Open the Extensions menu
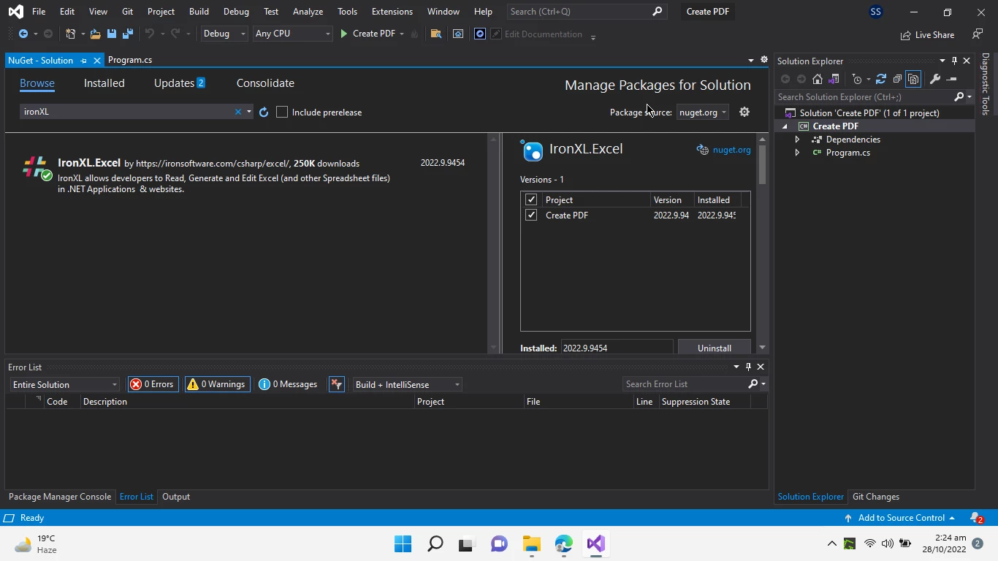Screen dimensions: 998x561 pos(392,12)
